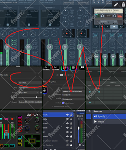126x150 pixels.
Task: Click the Select Input Device label under Stereo Input 2
Action: coord(25,3)
